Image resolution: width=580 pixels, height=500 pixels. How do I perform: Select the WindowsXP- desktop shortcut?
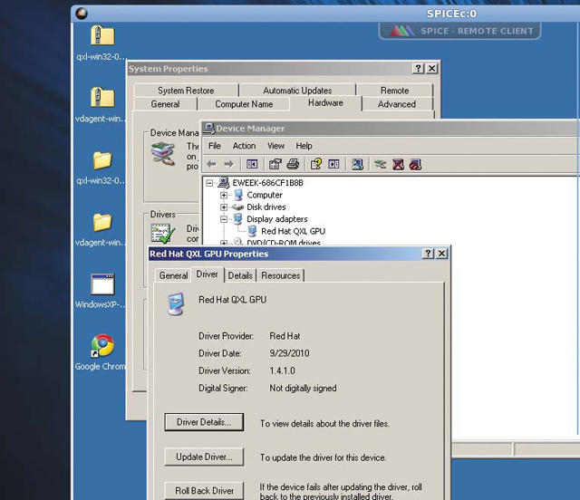pos(102,284)
